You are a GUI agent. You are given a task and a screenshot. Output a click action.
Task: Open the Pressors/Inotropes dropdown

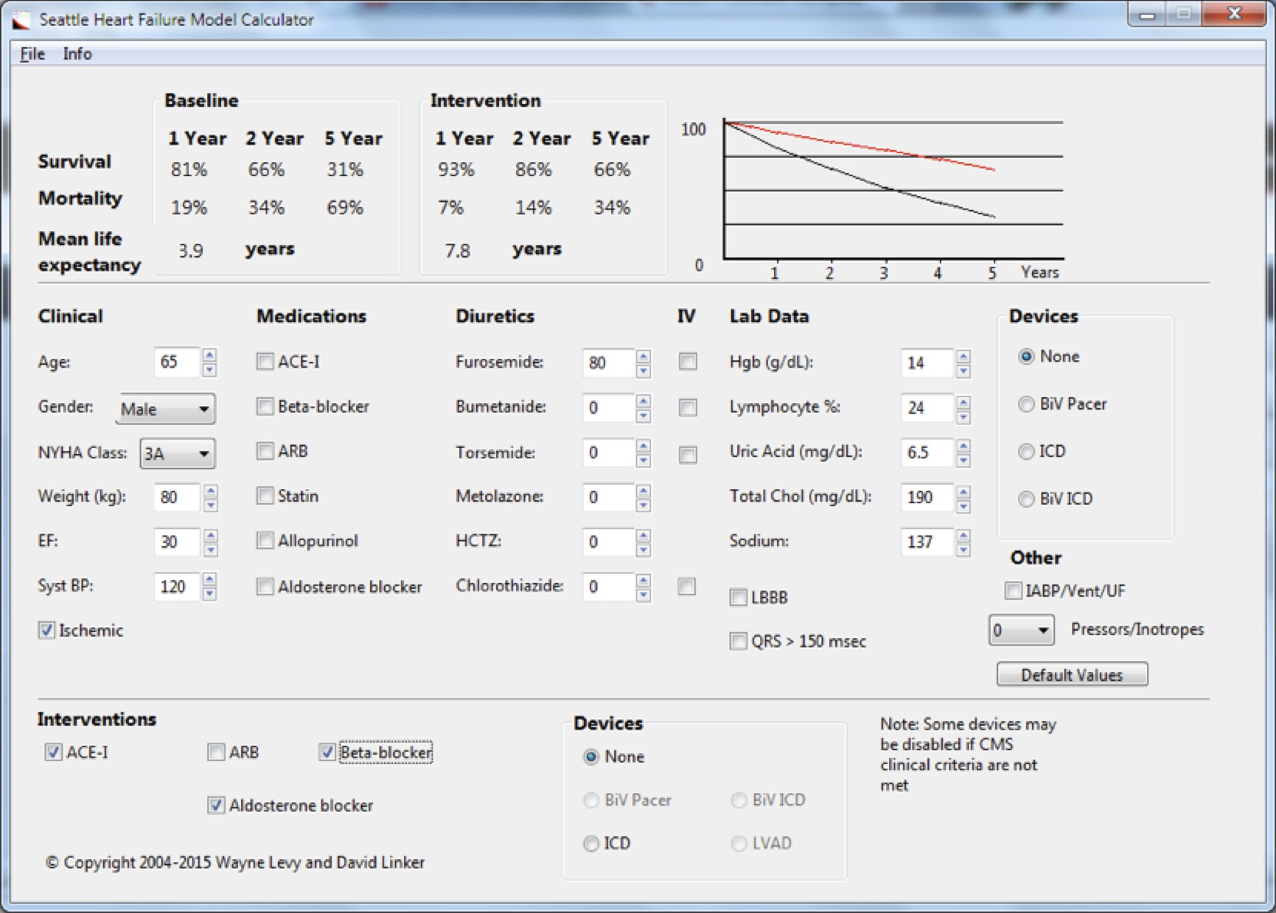(x=1021, y=630)
